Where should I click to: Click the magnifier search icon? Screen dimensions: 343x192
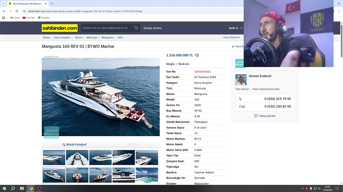pyautogui.click(x=136, y=28)
